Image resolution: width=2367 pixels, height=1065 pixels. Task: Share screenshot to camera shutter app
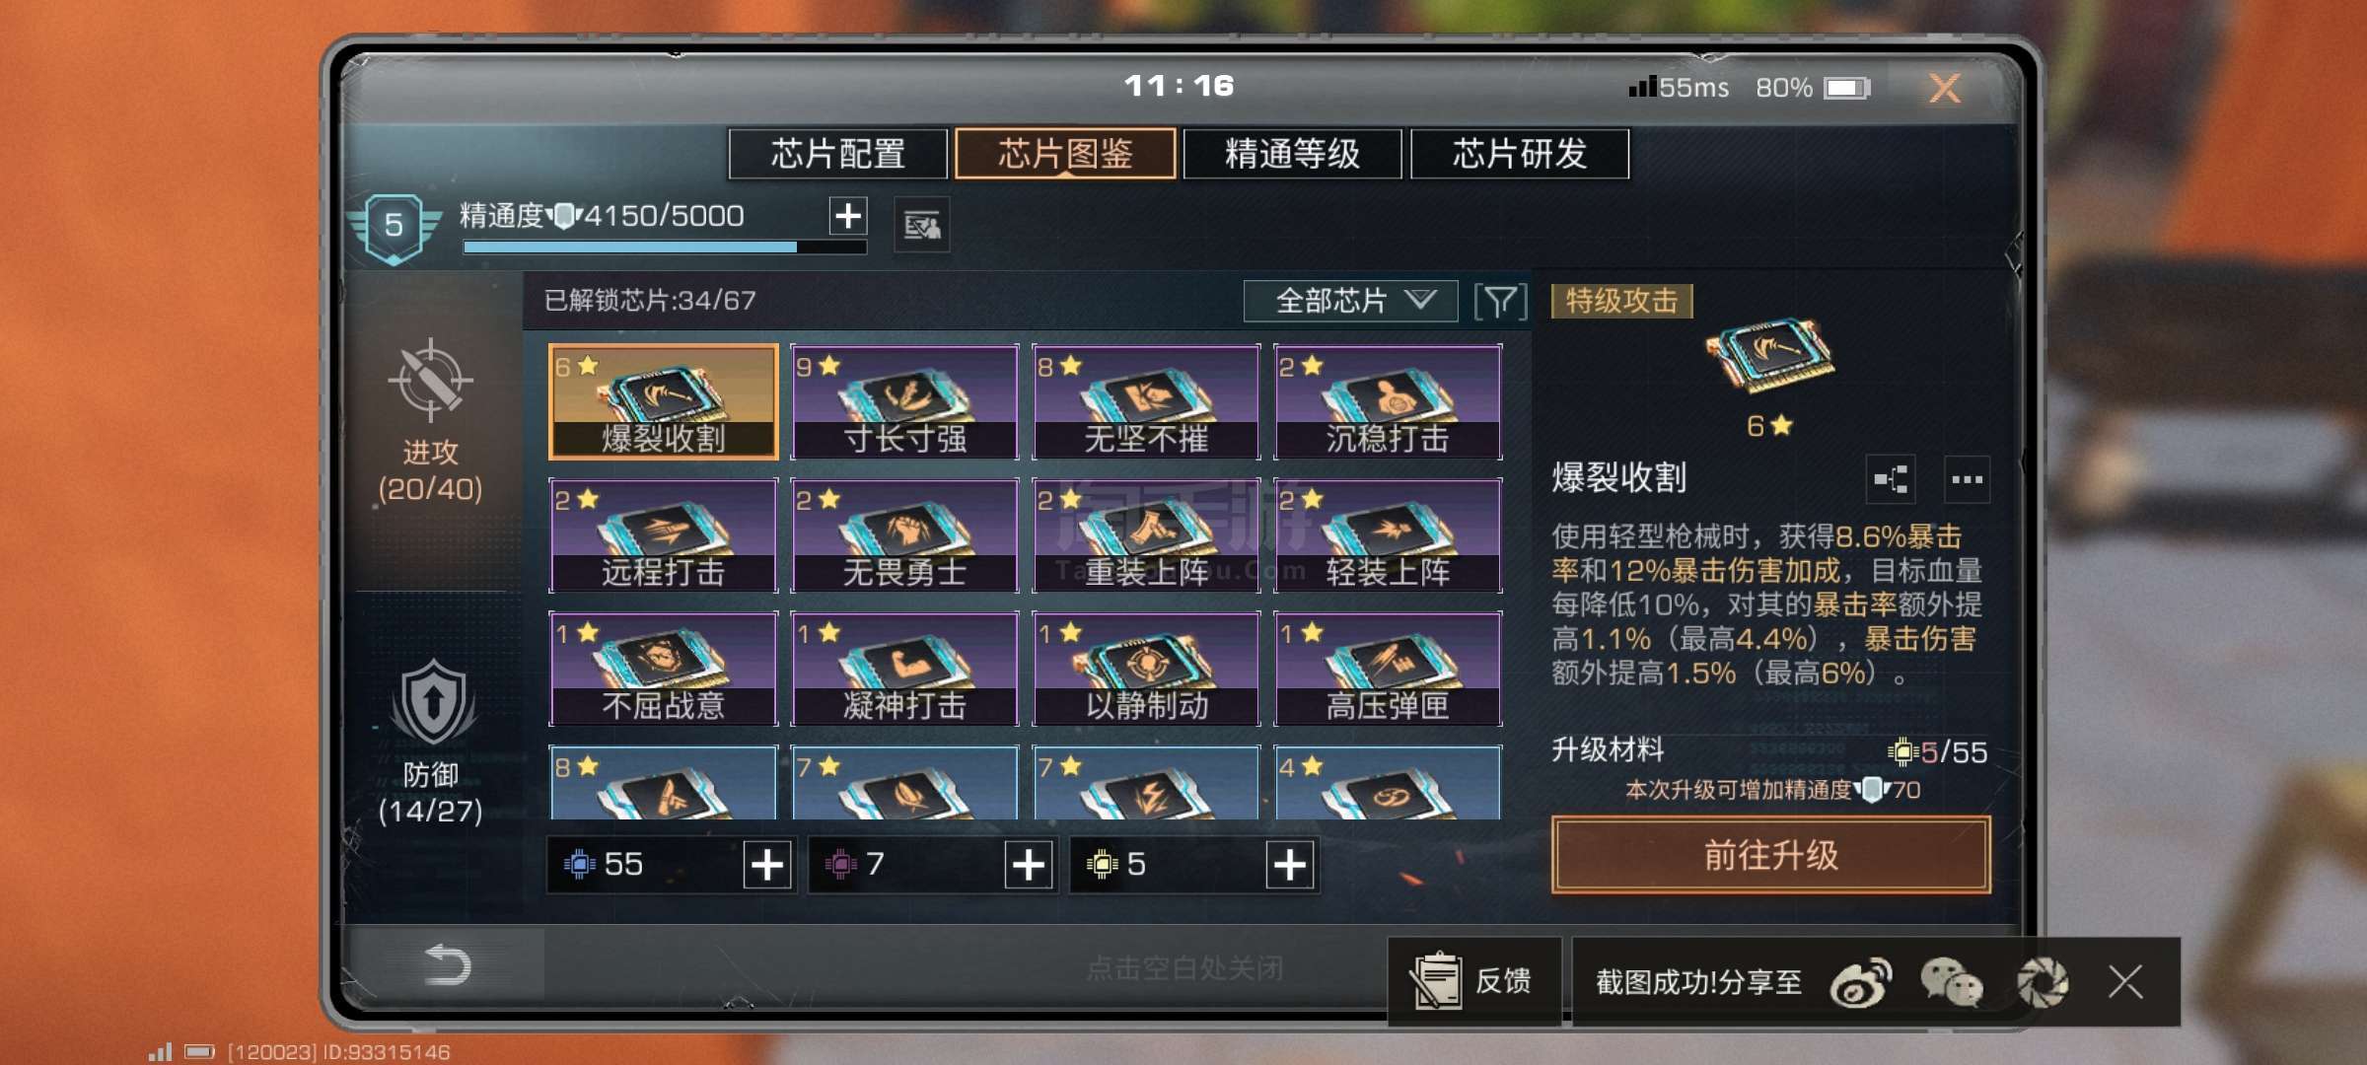pos(2042,982)
